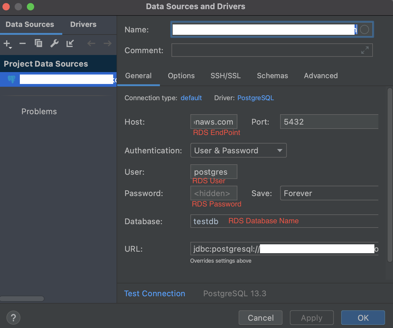Change connection type via default link
The height and width of the screenshot is (328, 393).
[191, 98]
